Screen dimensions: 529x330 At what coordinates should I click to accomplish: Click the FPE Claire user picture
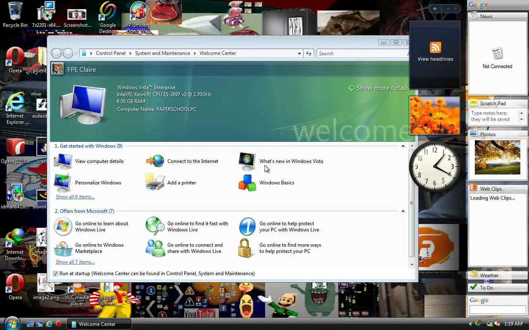click(x=57, y=68)
